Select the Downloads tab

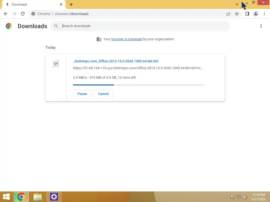(33, 4)
